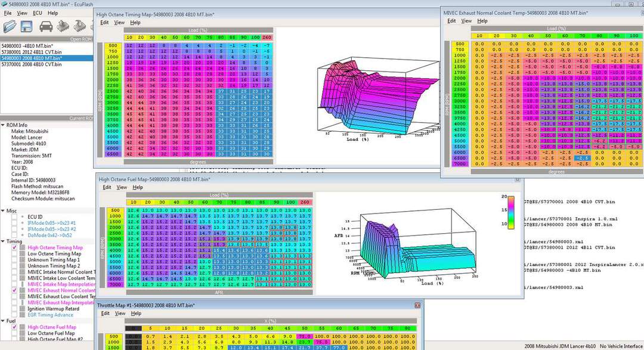Uncheck the High Octane Timing Map checkbox
Viewport: 644px width, 350px height.
click(14, 247)
